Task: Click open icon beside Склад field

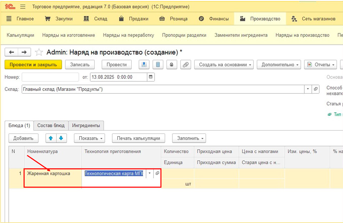Action: (x=316, y=89)
